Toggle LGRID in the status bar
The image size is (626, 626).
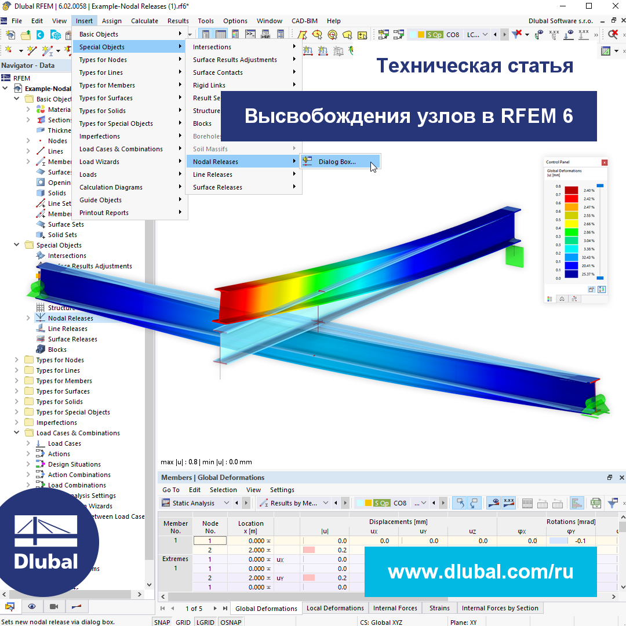point(205,622)
